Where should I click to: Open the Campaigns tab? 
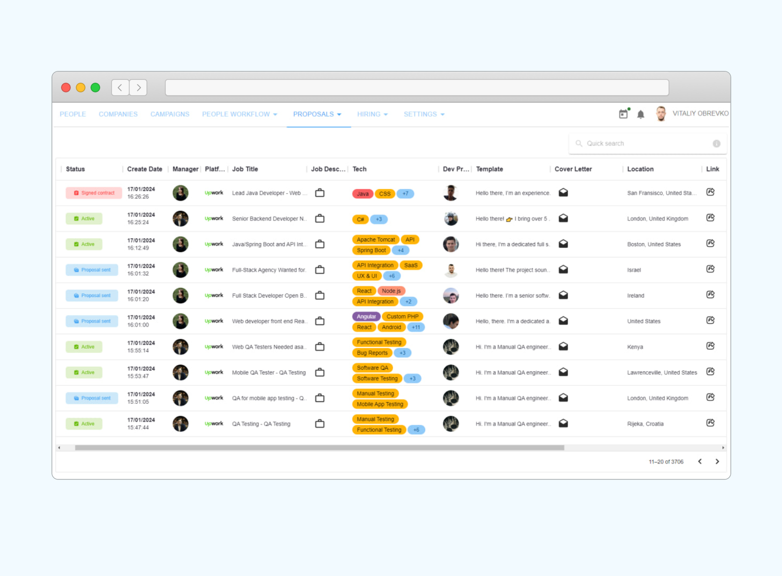[x=170, y=114]
